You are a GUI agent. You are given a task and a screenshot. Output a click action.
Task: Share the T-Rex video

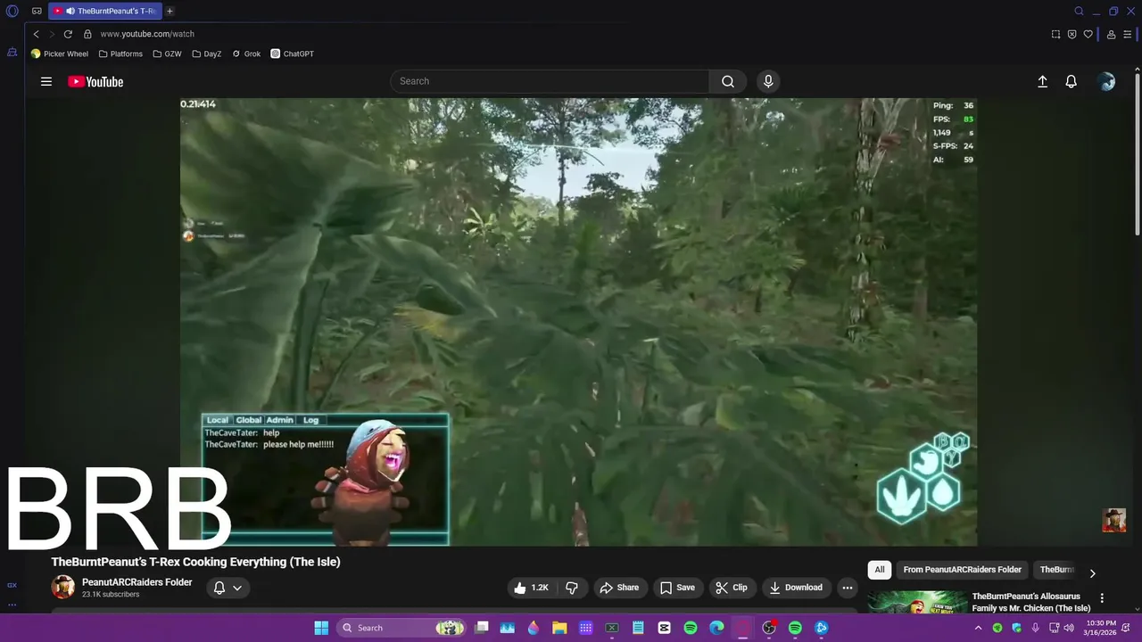point(619,588)
